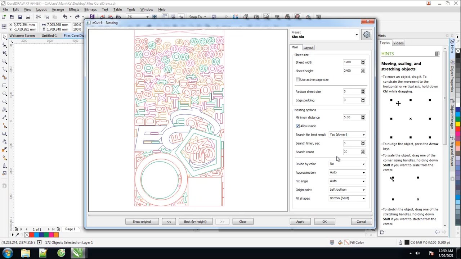The width and height of the screenshot is (461, 259).
Task: Click the previous result << button
Action: point(169,222)
